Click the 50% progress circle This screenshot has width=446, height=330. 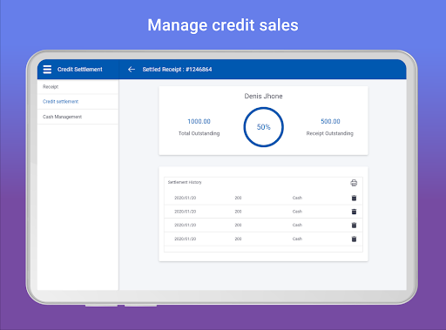263,127
